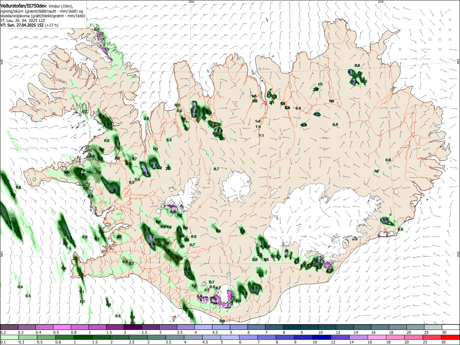Pick the lower legend swatch starting at 7

[x=266, y=337]
